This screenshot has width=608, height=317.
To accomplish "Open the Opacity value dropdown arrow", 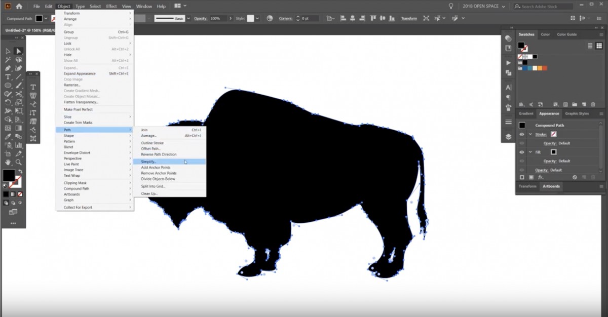I will click(x=231, y=18).
